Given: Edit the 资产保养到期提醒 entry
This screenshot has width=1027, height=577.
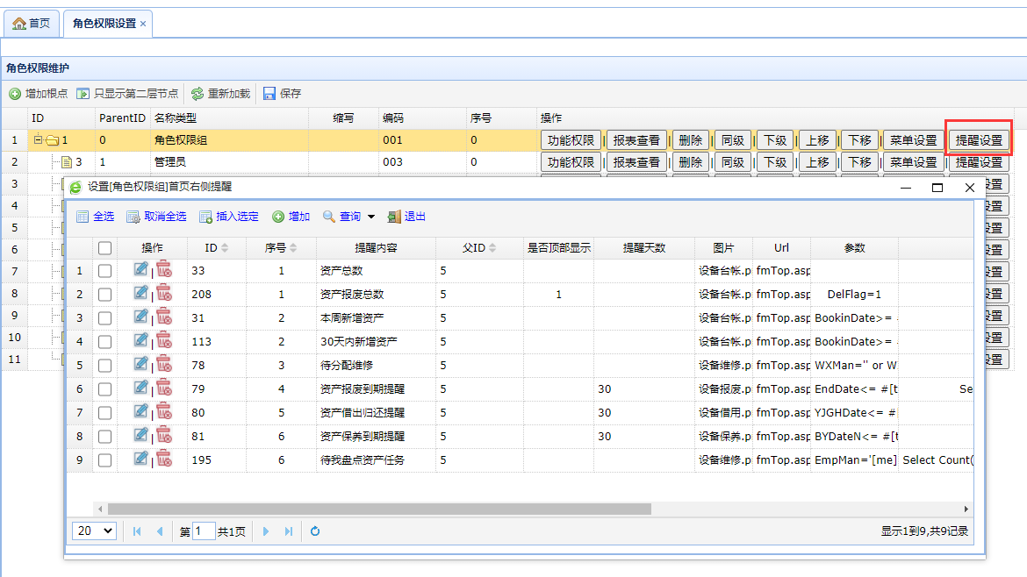Looking at the screenshot, I should pyautogui.click(x=140, y=435).
